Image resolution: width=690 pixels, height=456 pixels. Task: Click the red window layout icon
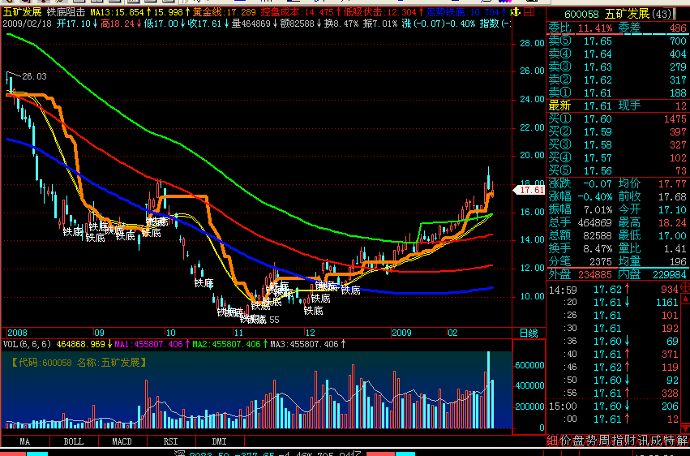click(x=529, y=12)
